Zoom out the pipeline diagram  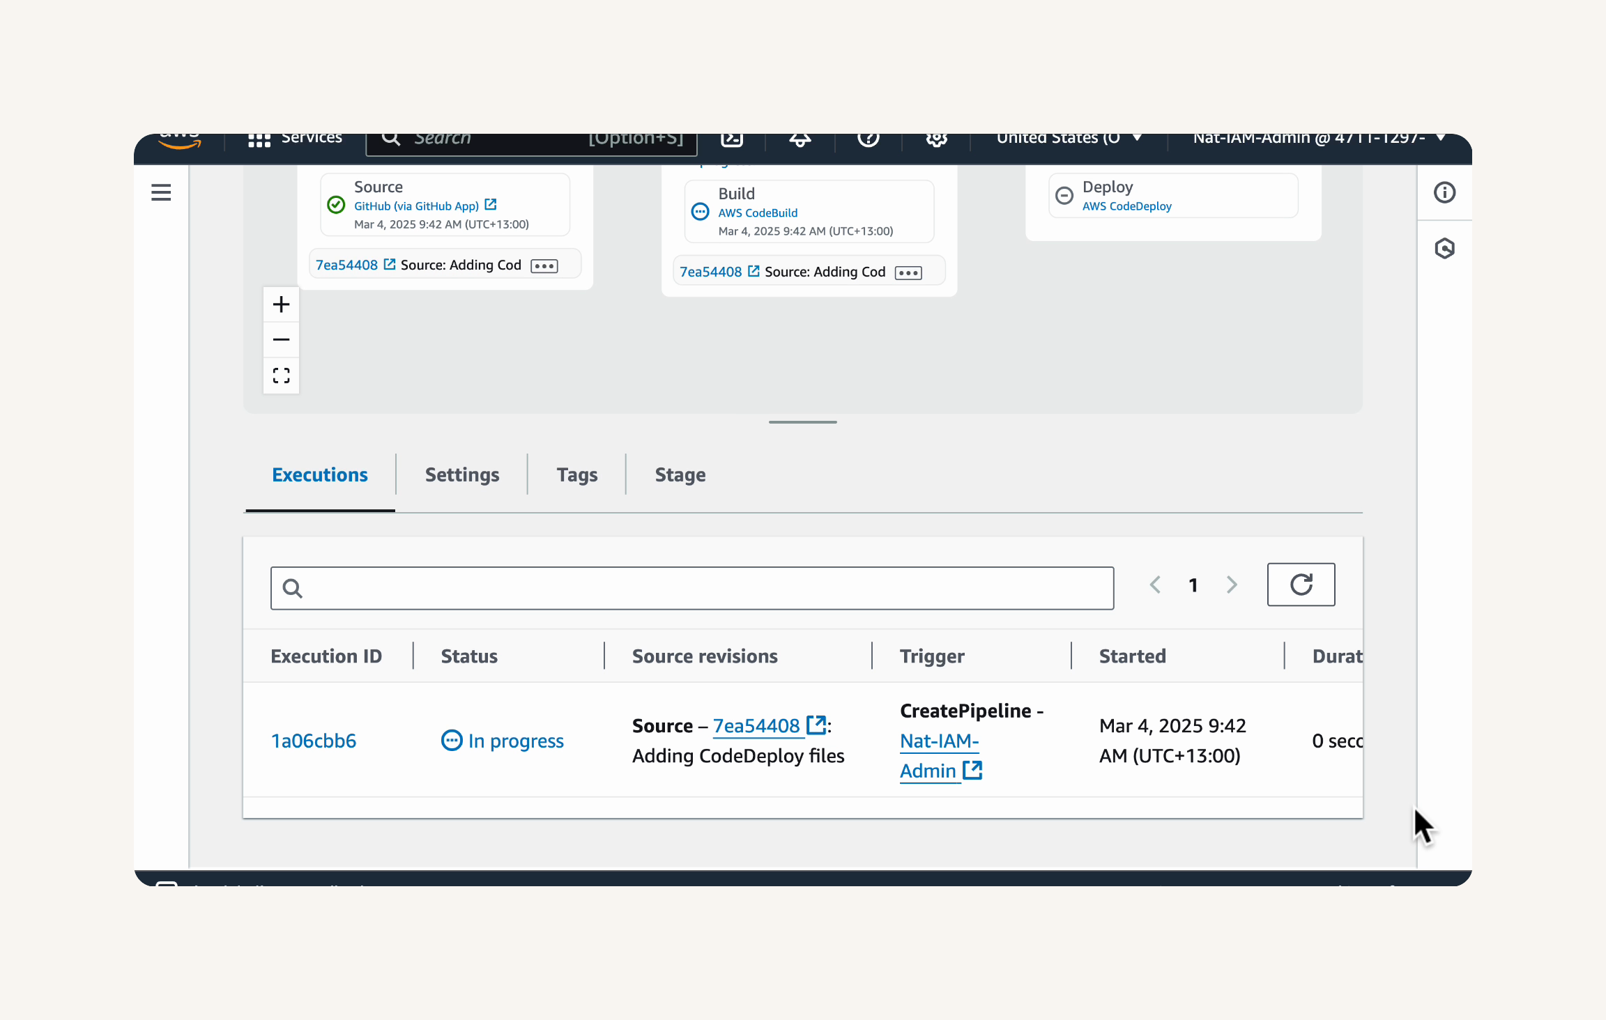(281, 340)
